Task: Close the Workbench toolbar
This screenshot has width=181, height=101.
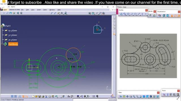Action: click(155, 12)
